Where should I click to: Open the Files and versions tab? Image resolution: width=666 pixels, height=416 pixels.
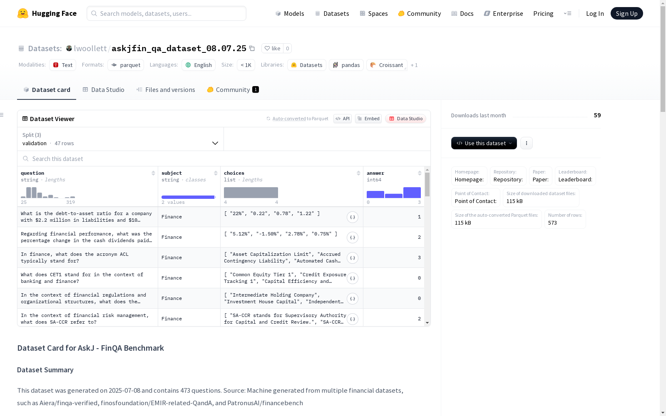[x=166, y=89]
